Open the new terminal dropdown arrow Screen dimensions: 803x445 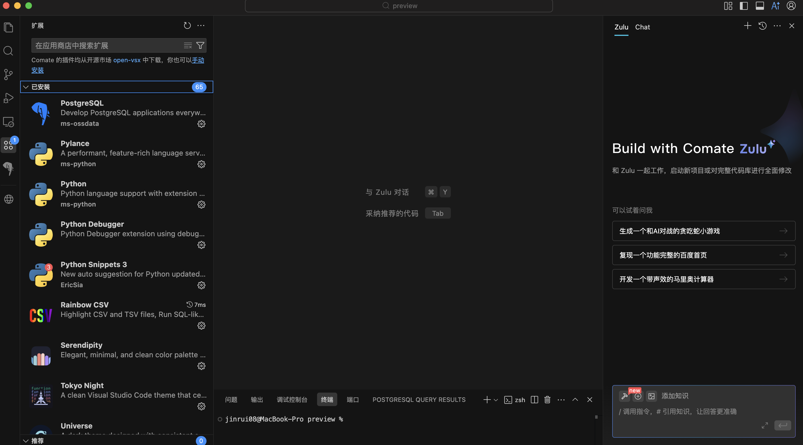coord(496,400)
